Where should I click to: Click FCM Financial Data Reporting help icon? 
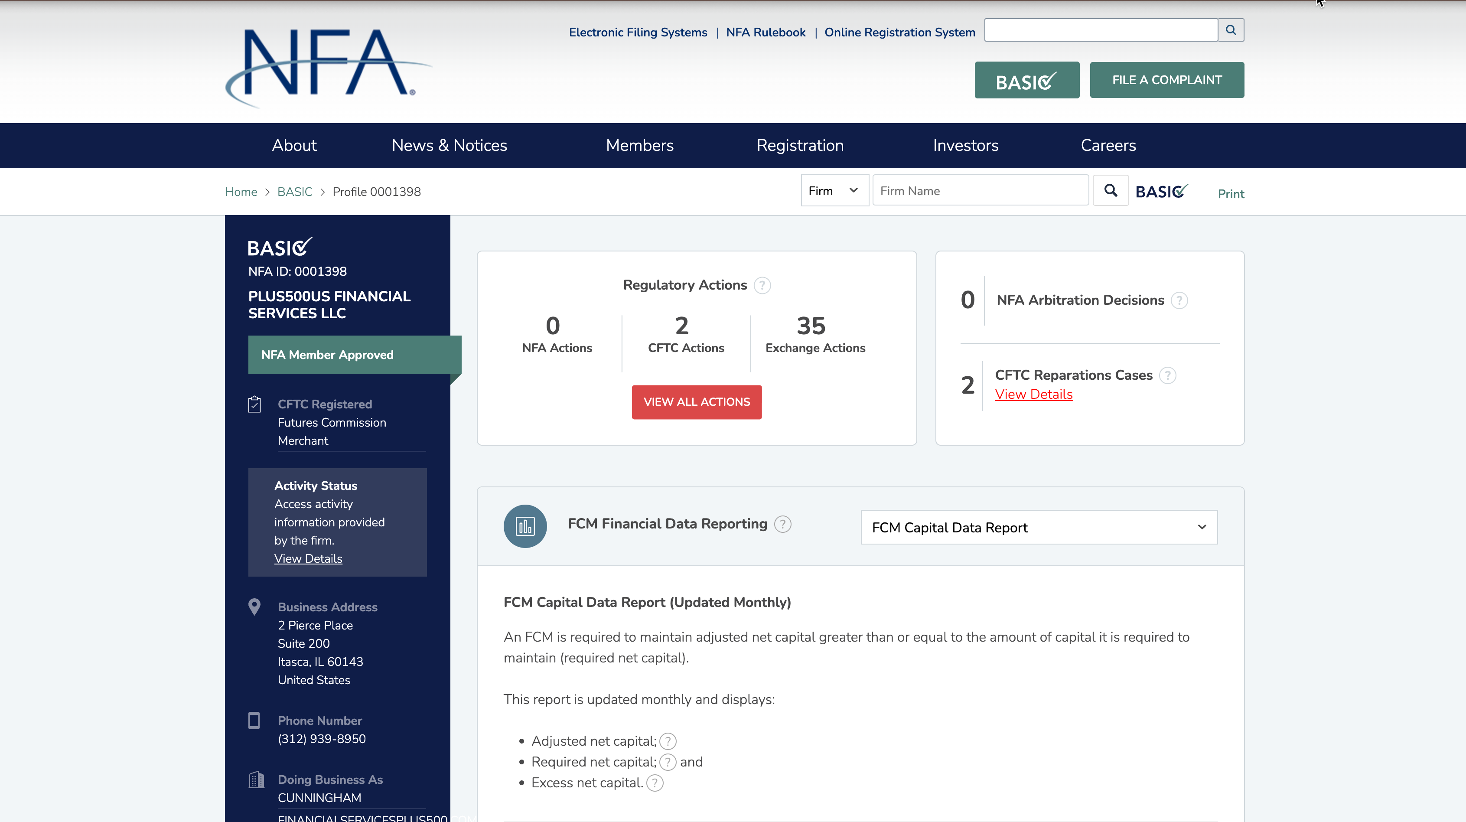click(x=782, y=524)
